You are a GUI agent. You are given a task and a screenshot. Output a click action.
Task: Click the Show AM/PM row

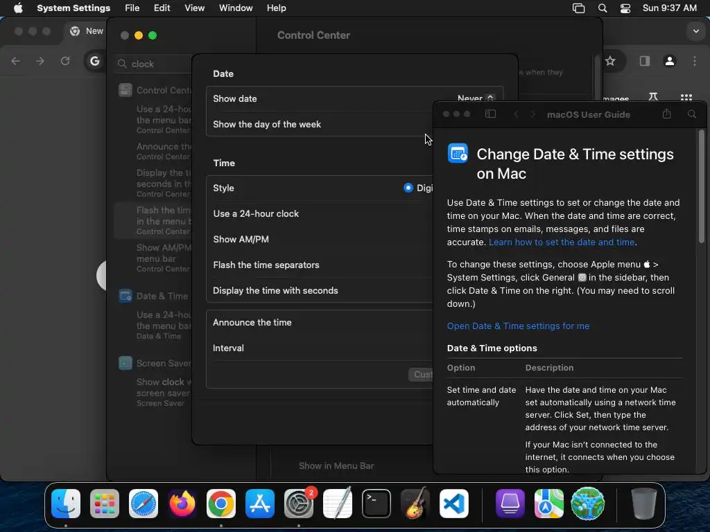pyautogui.click(x=320, y=239)
